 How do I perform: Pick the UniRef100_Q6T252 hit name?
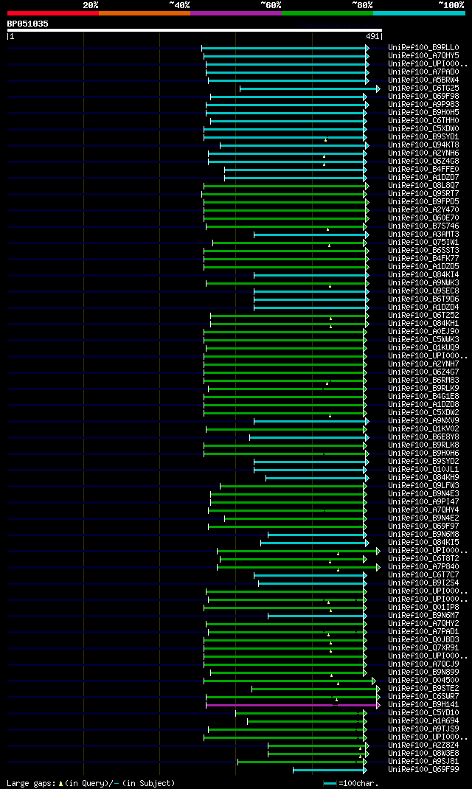(x=423, y=315)
